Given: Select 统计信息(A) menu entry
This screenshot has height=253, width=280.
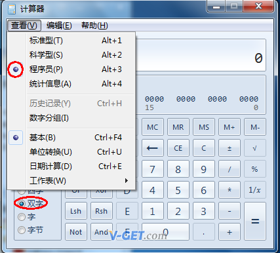Looking at the screenshot, I should coord(71,84).
